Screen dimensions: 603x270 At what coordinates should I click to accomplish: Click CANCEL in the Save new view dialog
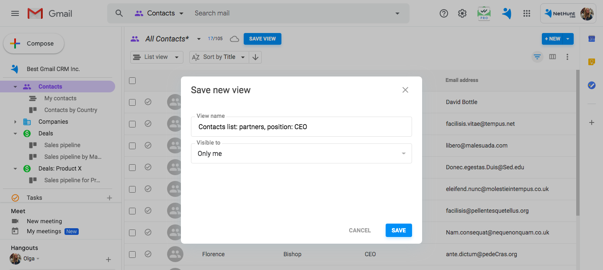point(360,230)
